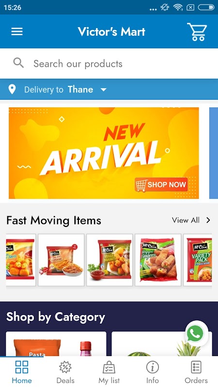Viewport: 218px width, 387px height.
Task: Click View All for Fast Moving Items
Action: tap(186, 220)
